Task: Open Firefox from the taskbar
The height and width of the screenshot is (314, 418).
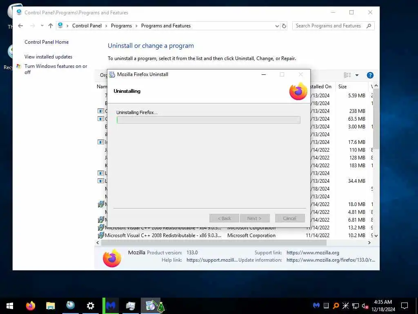Action: (x=30, y=306)
